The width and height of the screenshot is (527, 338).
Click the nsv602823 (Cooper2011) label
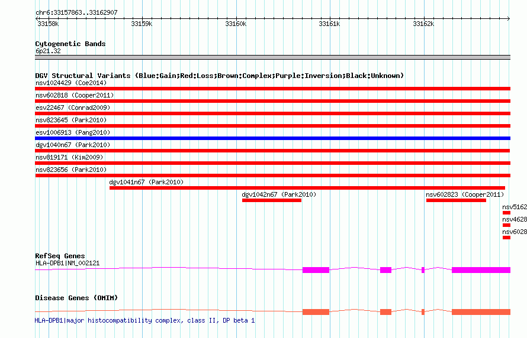click(465, 194)
